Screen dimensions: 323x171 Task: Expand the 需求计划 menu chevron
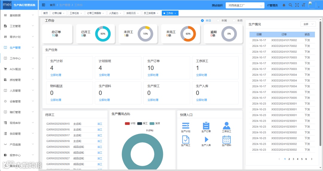click(33, 36)
